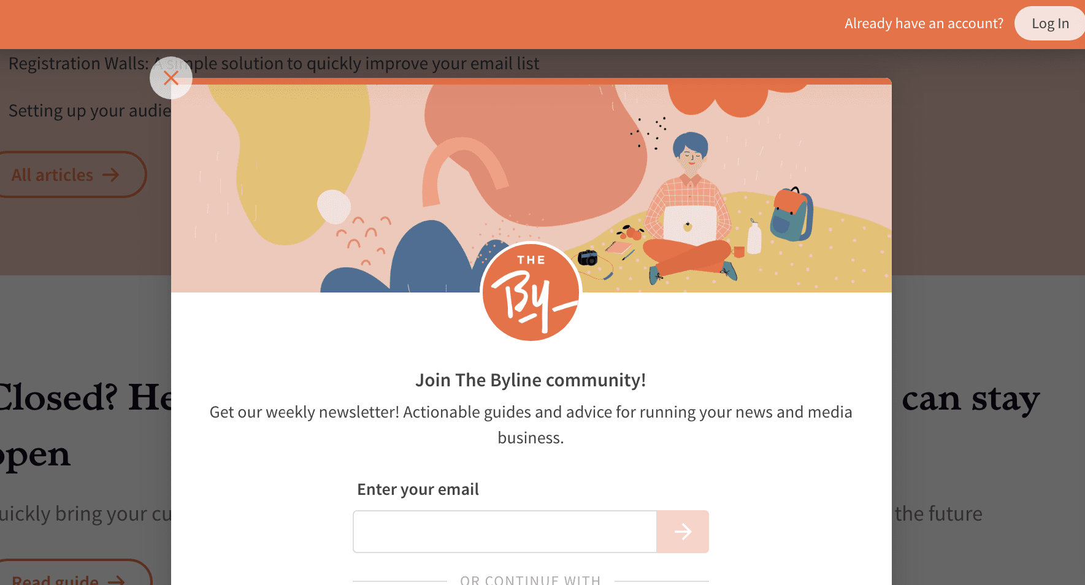Open the Setting up your audience article
1085x585 pixels.
pos(90,111)
